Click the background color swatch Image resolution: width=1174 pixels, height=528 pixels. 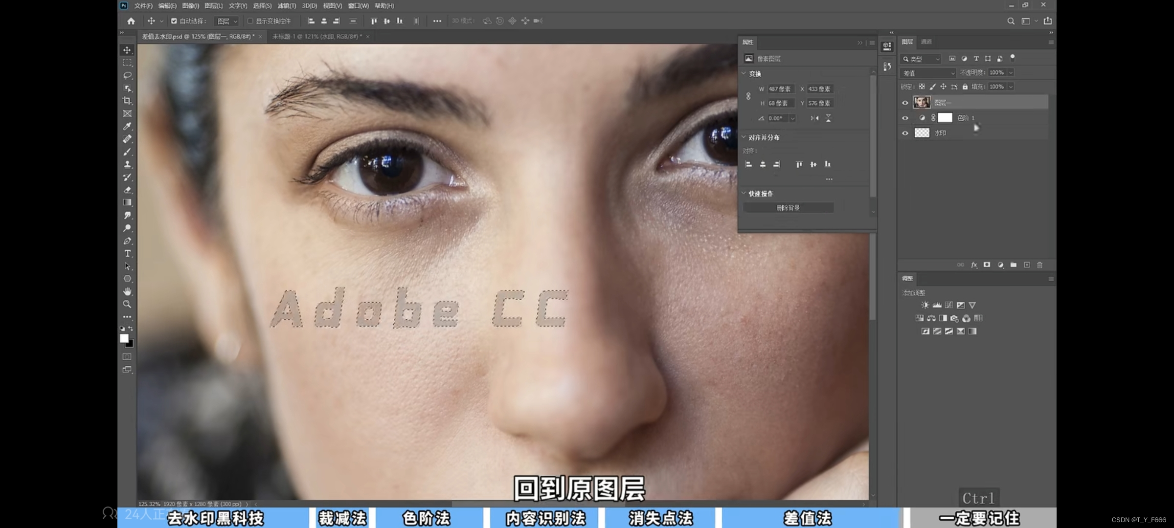[130, 344]
